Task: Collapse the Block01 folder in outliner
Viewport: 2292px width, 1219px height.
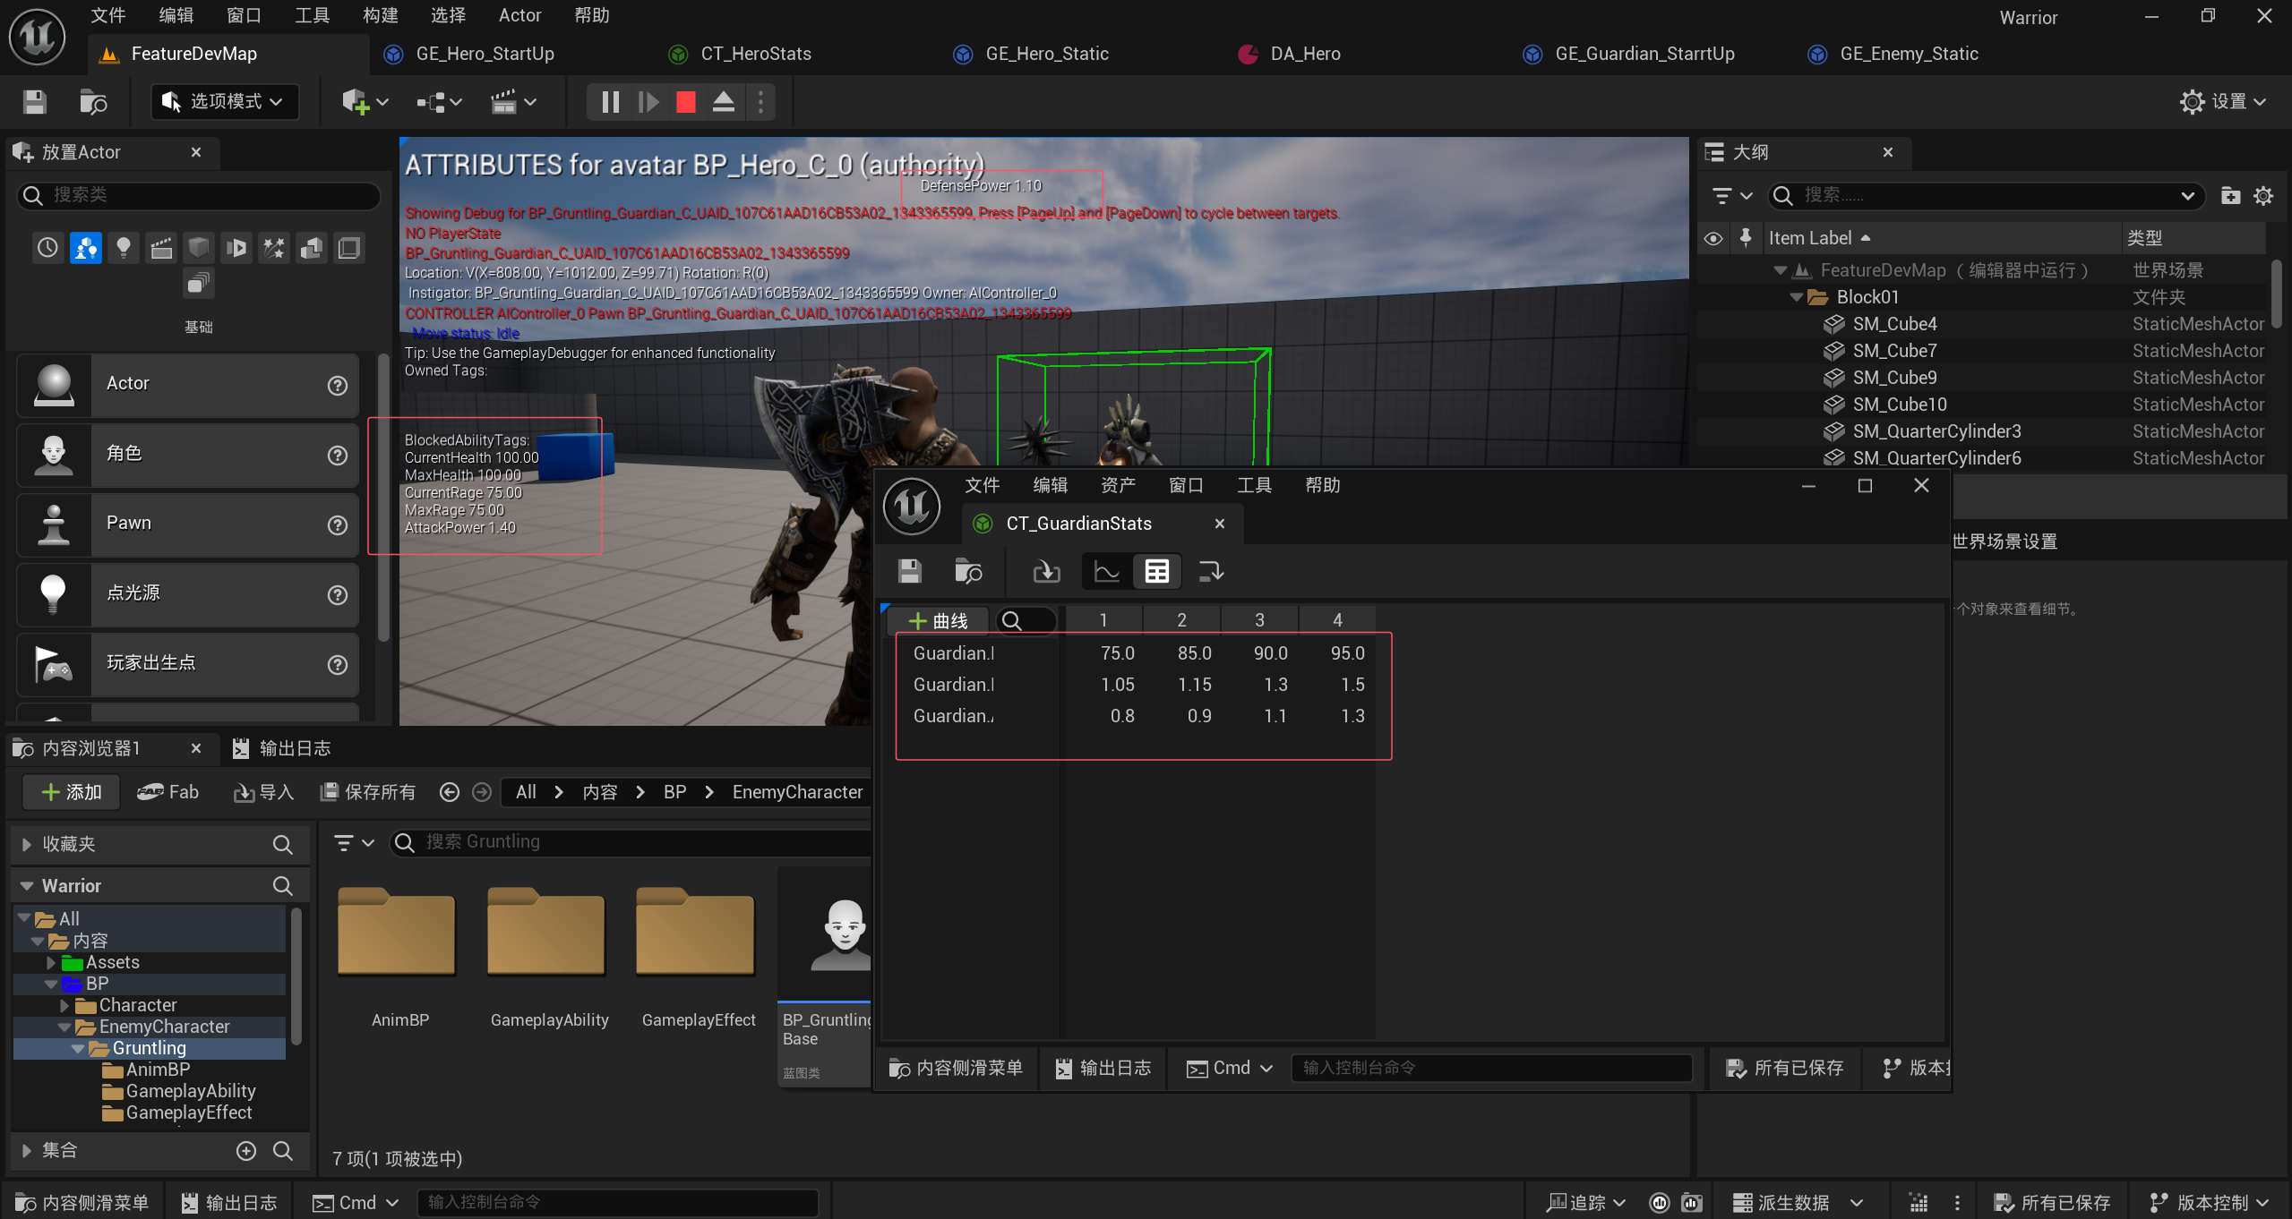Action: pyautogui.click(x=1796, y=297)
